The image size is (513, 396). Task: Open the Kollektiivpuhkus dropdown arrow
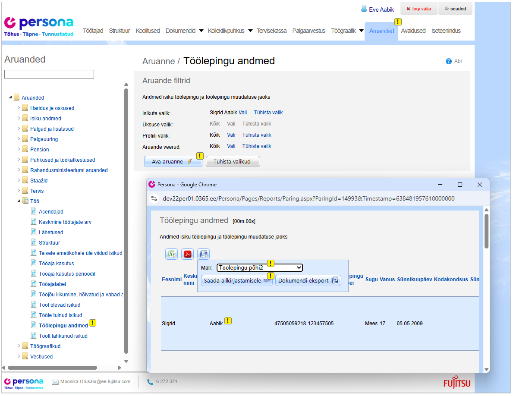pos(250,31)
